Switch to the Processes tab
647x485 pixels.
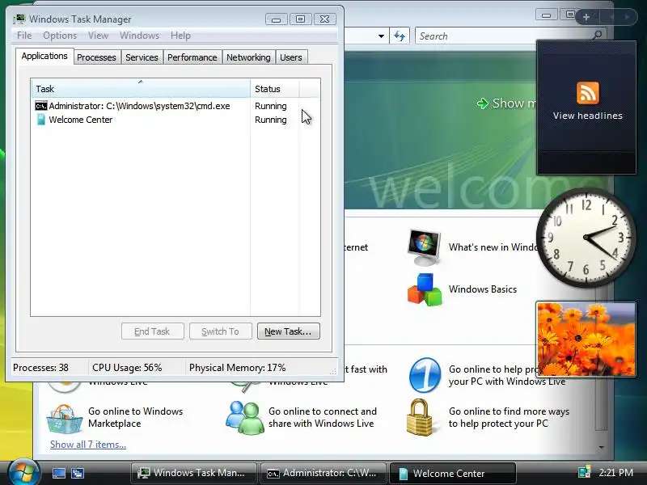[96, 57]
